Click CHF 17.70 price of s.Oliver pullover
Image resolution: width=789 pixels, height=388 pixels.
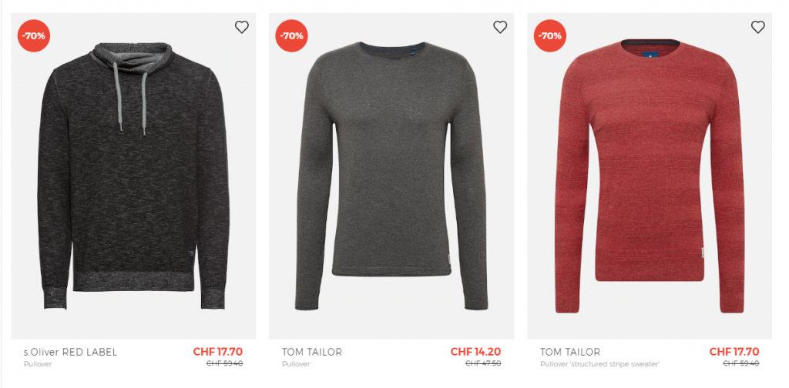click(218, 352)
